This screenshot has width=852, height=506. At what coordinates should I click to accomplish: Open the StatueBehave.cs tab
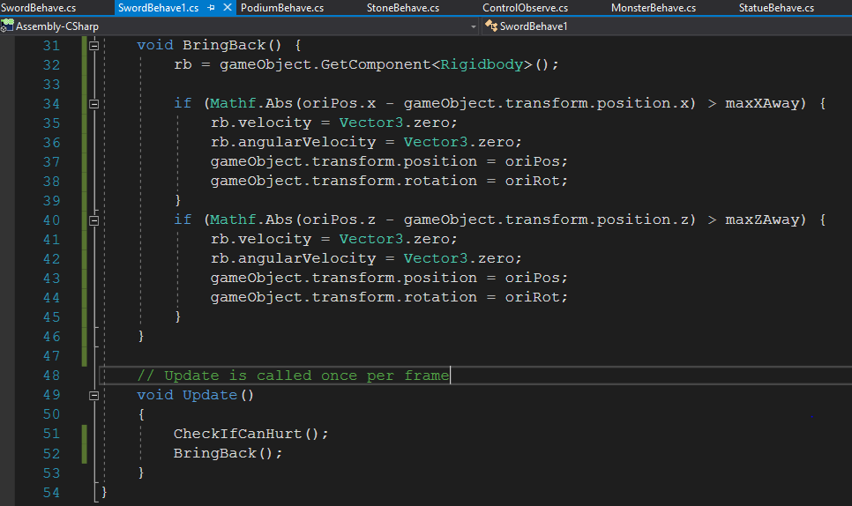(776, 8)
